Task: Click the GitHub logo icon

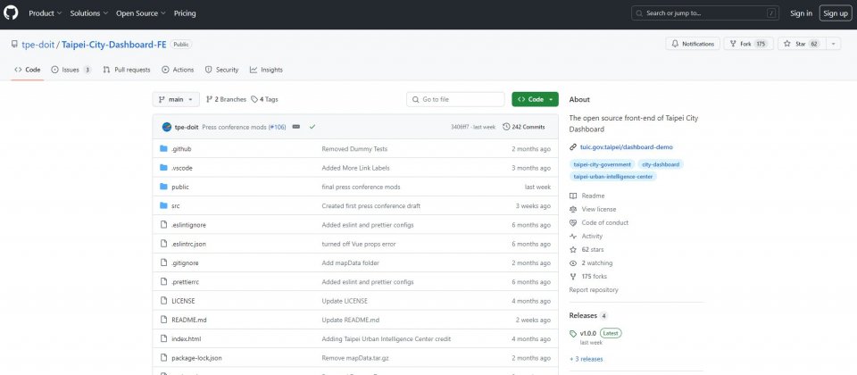Action: 11,12
